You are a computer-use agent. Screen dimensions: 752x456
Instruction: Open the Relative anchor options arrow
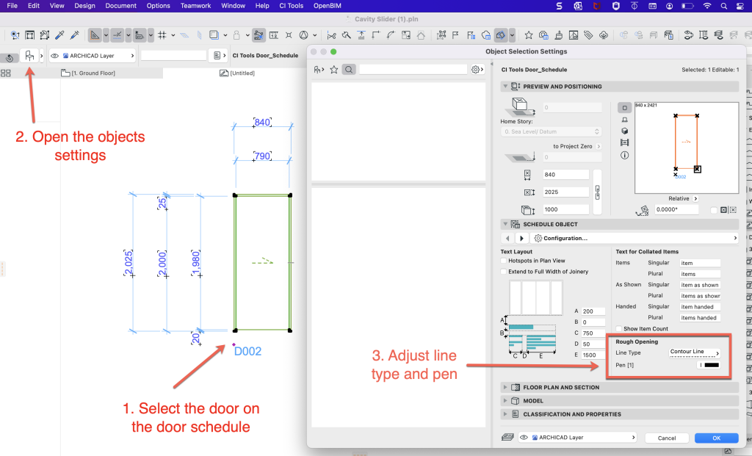click(x=695, y=198)
